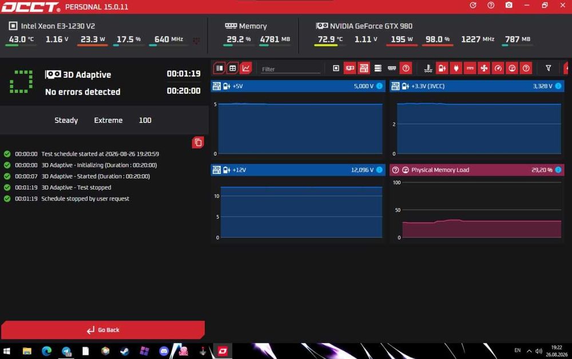
Task: Click the GPU load 98.0 % value
Action: coord(438,39)
